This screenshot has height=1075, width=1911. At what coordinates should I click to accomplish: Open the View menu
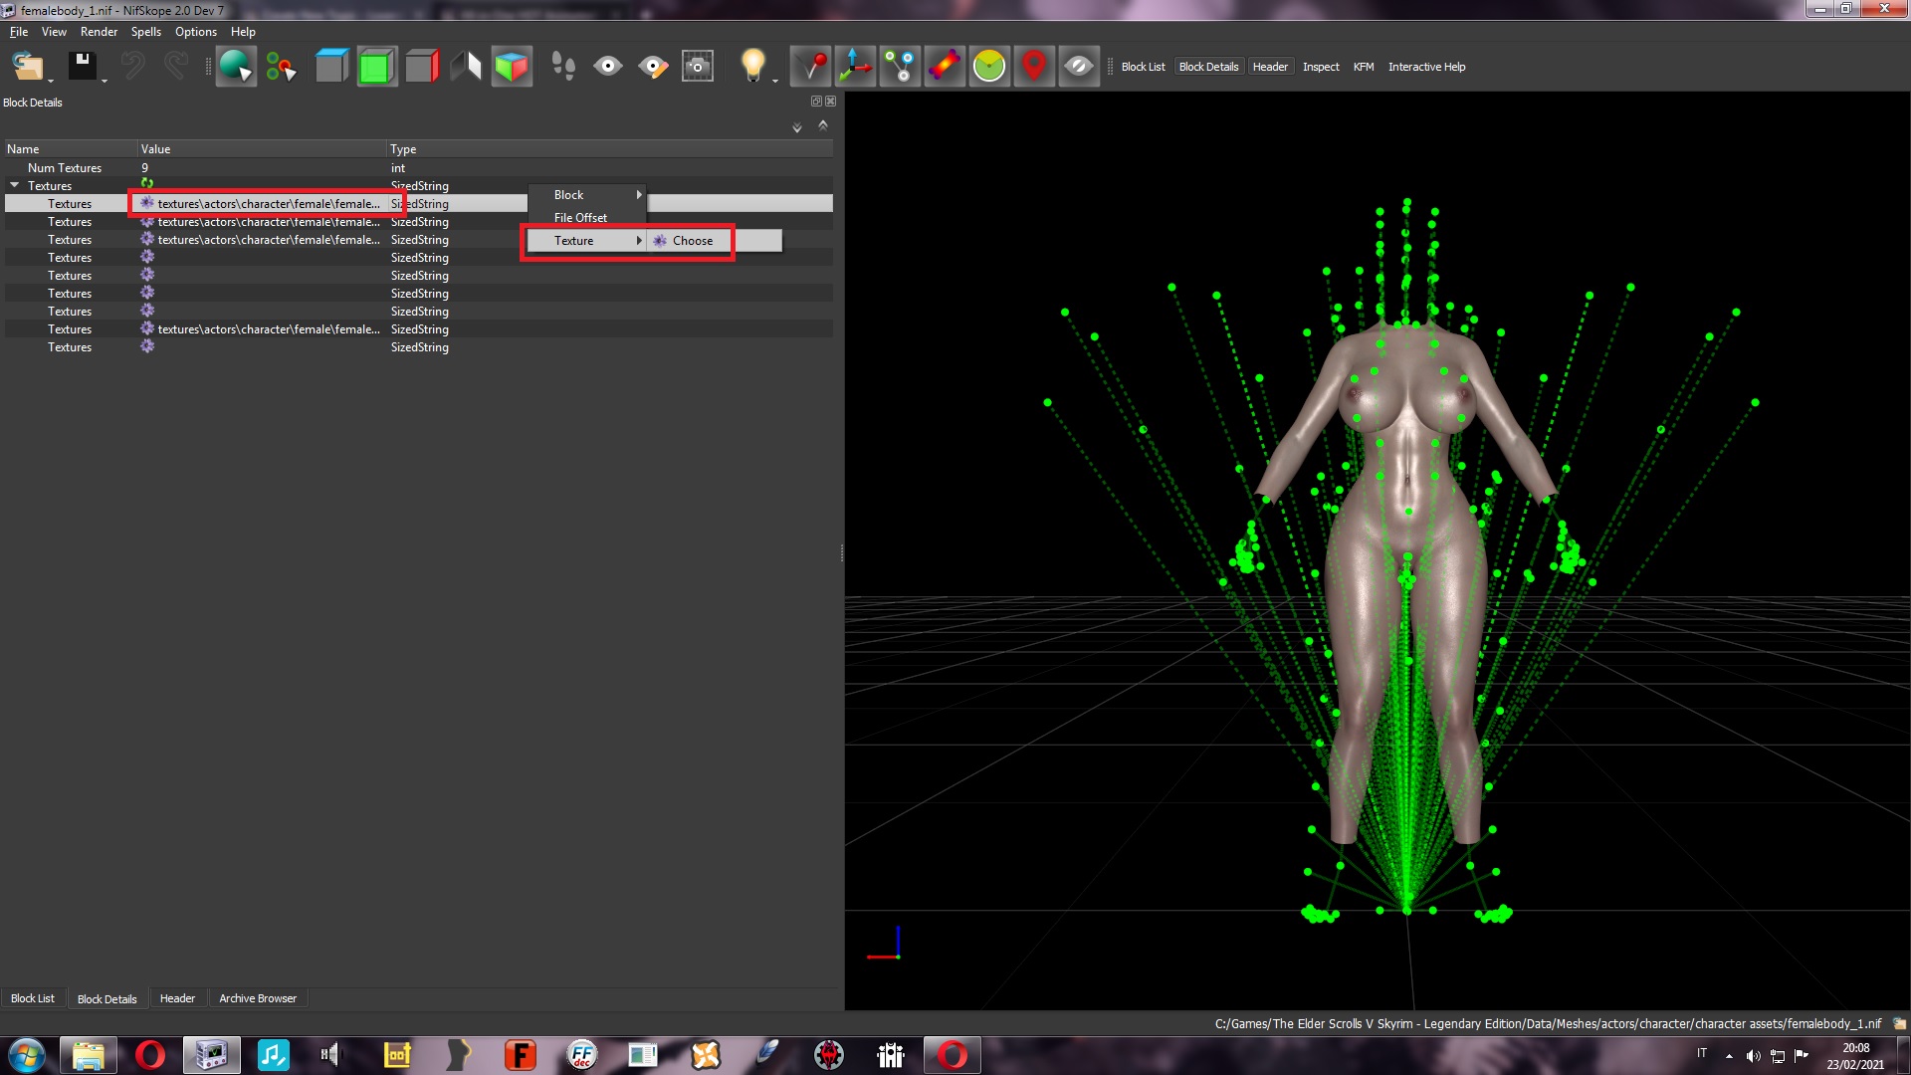[x=54, y=32]
